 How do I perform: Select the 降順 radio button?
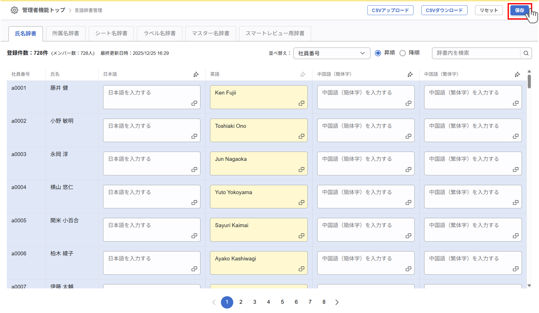402,53
